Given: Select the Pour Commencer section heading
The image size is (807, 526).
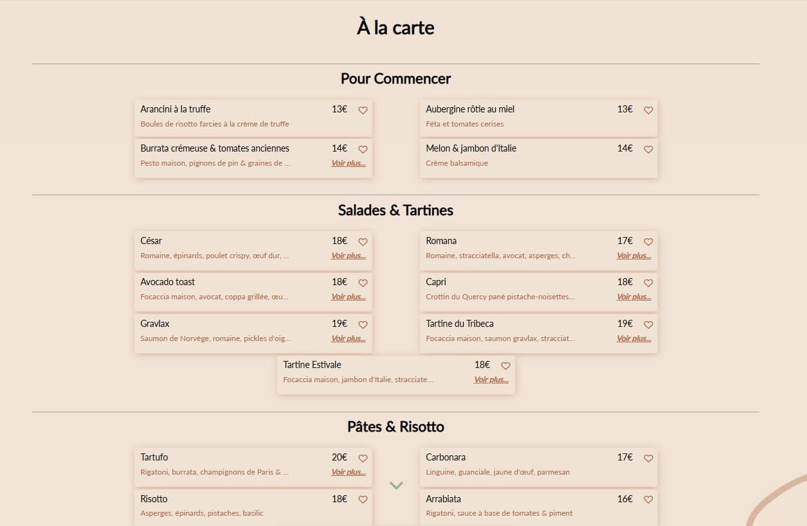Looking at the screenshot, I should 395,78.
